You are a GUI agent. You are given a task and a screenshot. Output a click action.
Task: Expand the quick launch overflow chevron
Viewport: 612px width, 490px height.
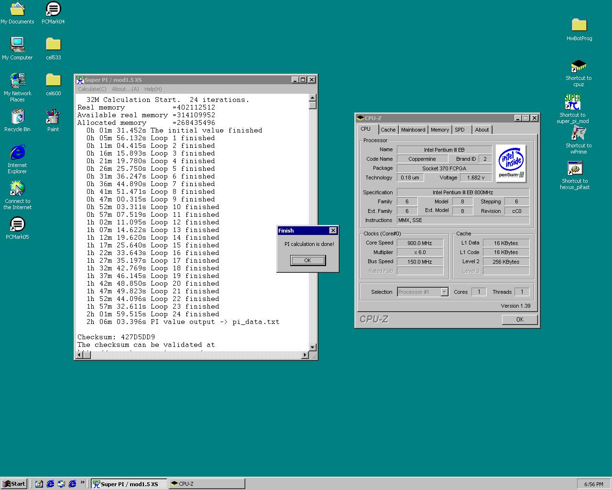(82, 482)
